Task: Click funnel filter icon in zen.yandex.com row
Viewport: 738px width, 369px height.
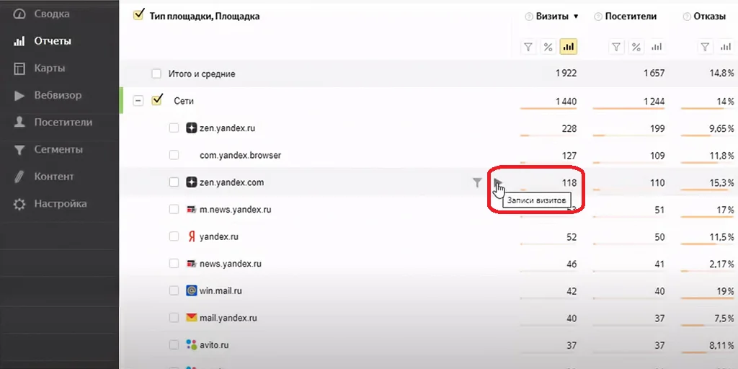Action: pyautogui.click(x=477, y=182)
